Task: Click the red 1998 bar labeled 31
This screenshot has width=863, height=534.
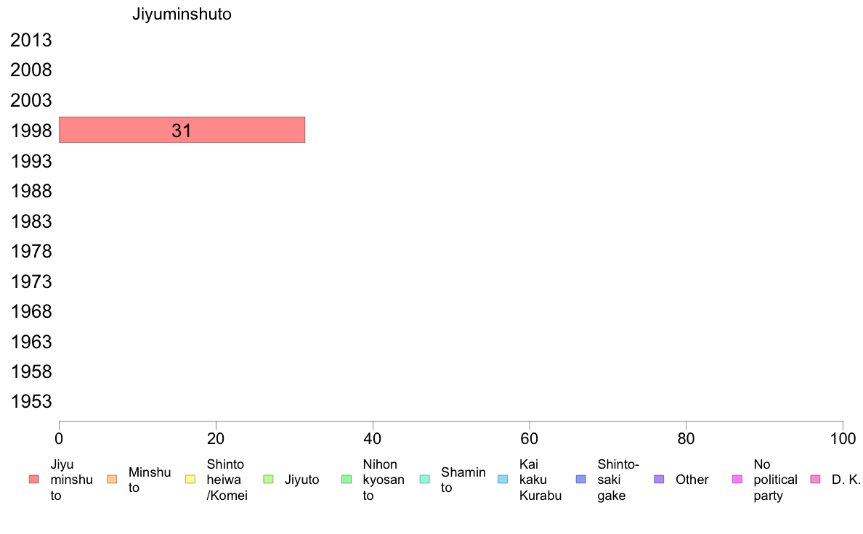Action: [182, 130]
